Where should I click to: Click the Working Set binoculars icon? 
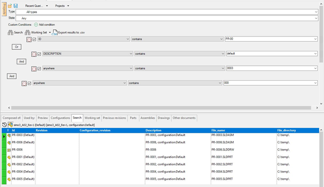click(x=27, y=33)
